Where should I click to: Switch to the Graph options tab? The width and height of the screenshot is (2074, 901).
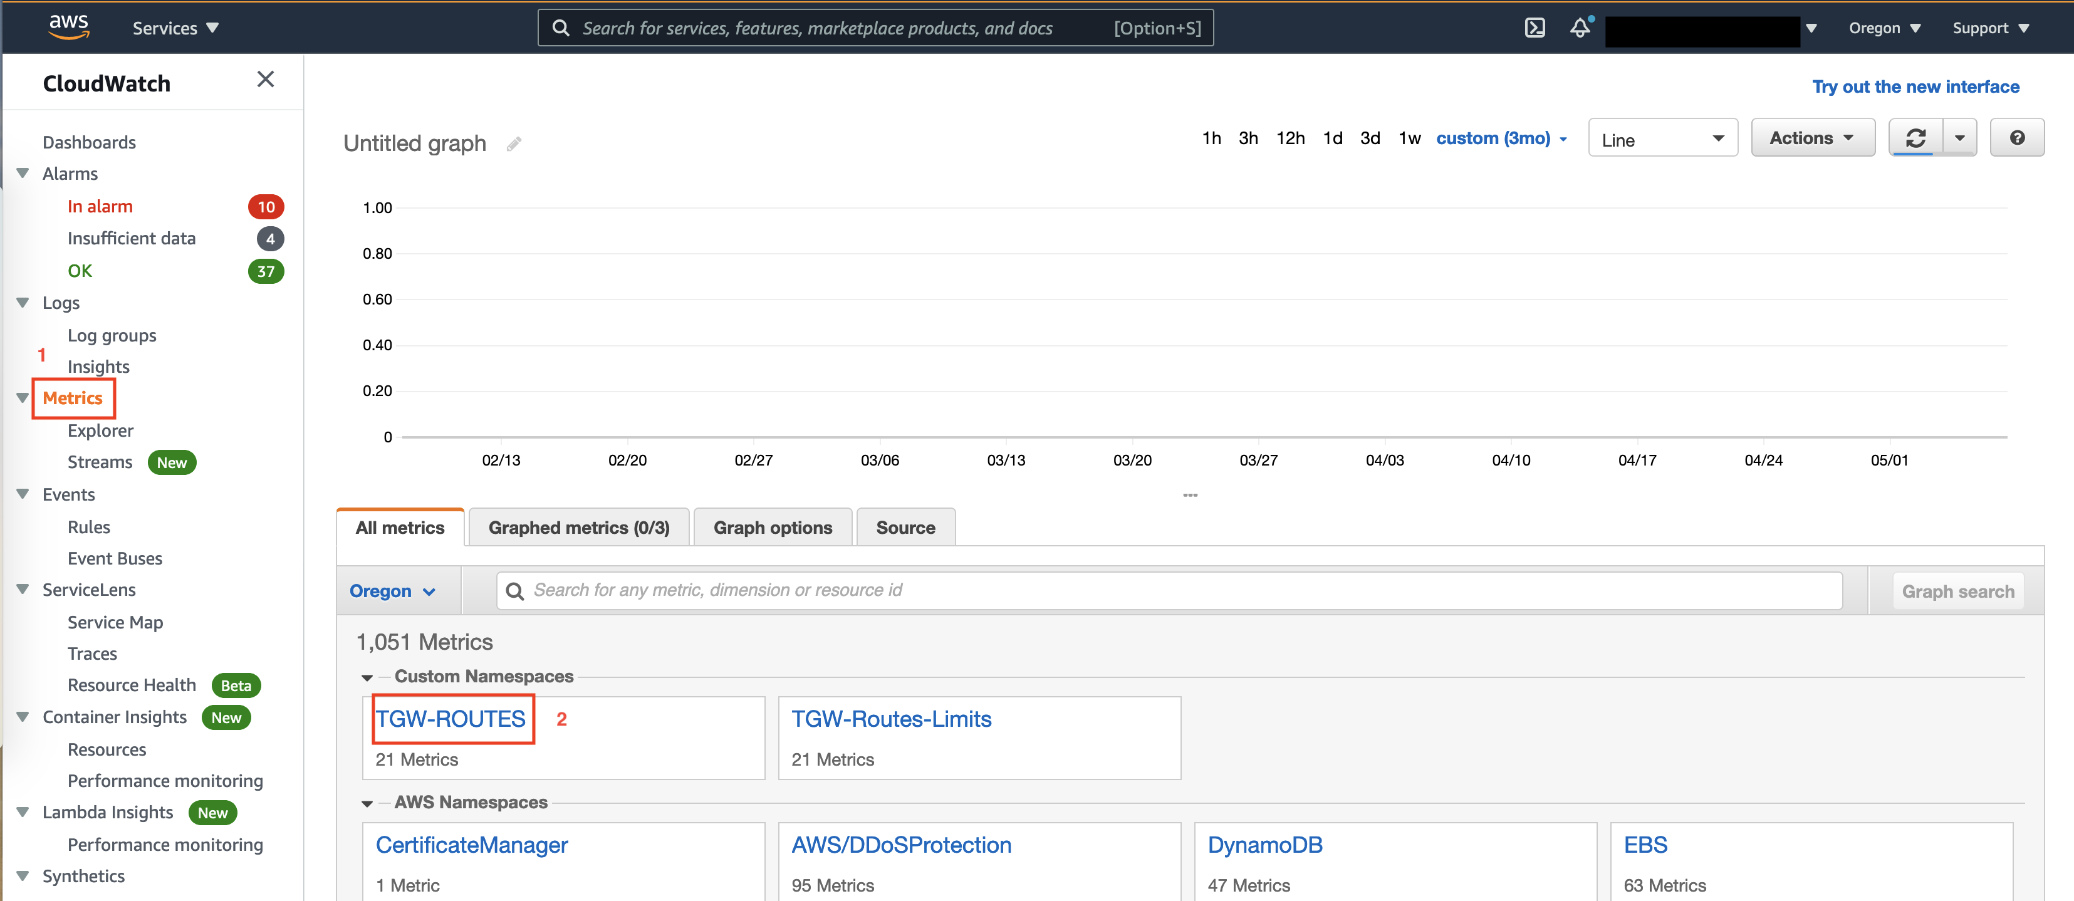coord(772,528)
